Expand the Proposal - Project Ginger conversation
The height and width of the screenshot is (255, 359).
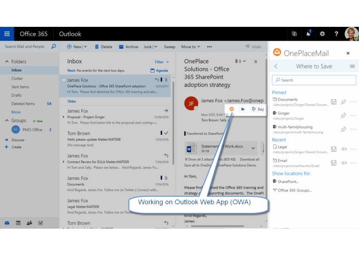click(x=64, y=117)
